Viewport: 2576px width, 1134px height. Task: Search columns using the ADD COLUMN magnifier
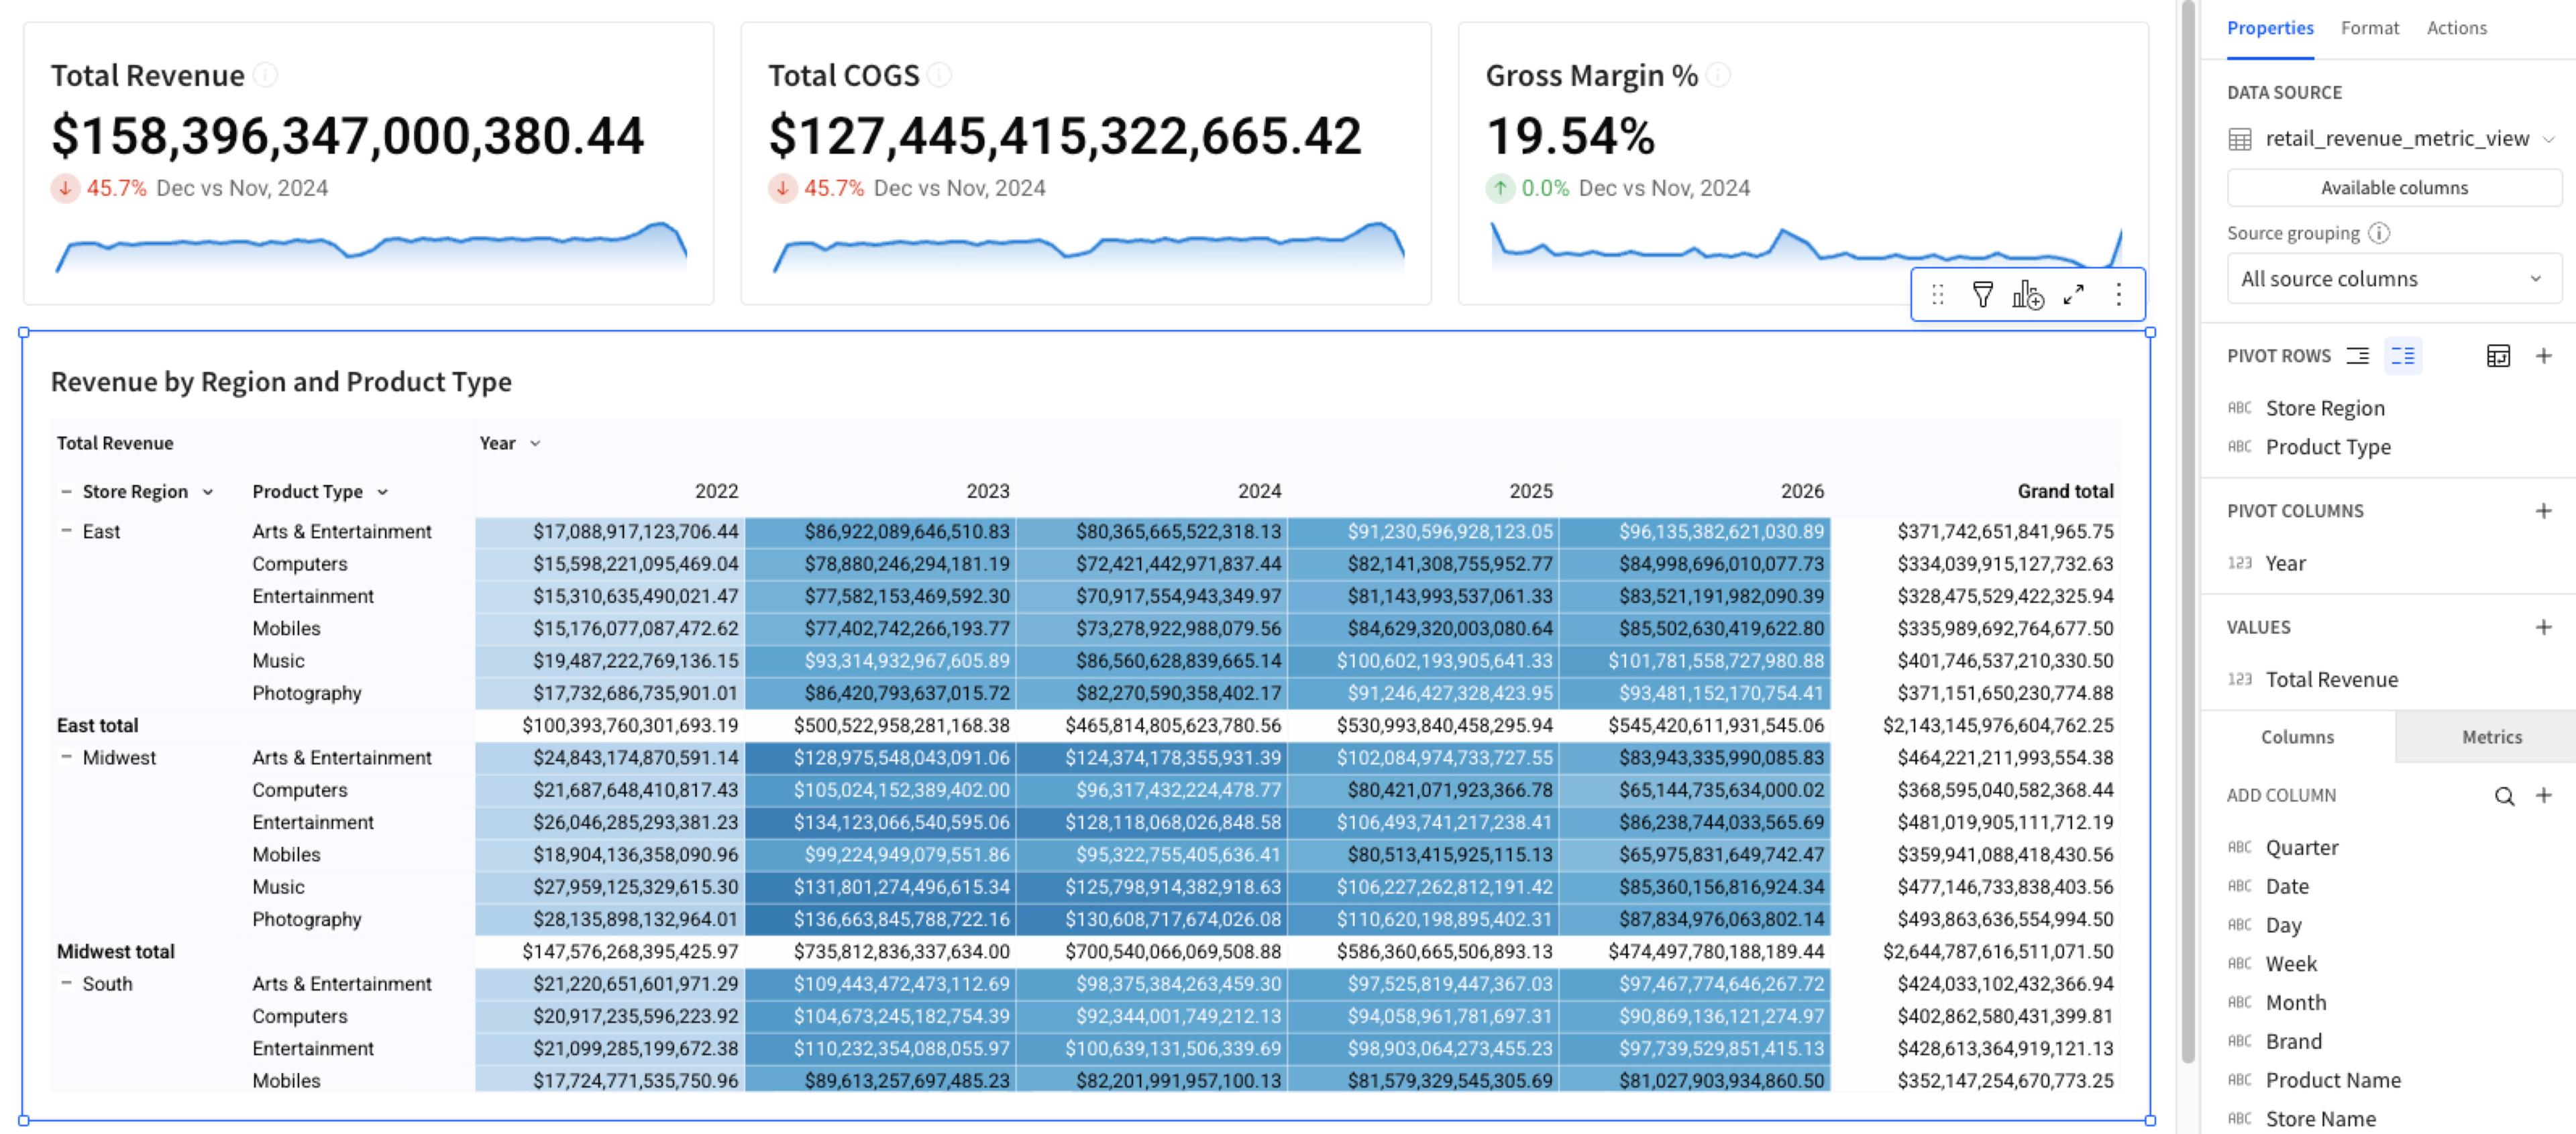(2503, 796)
